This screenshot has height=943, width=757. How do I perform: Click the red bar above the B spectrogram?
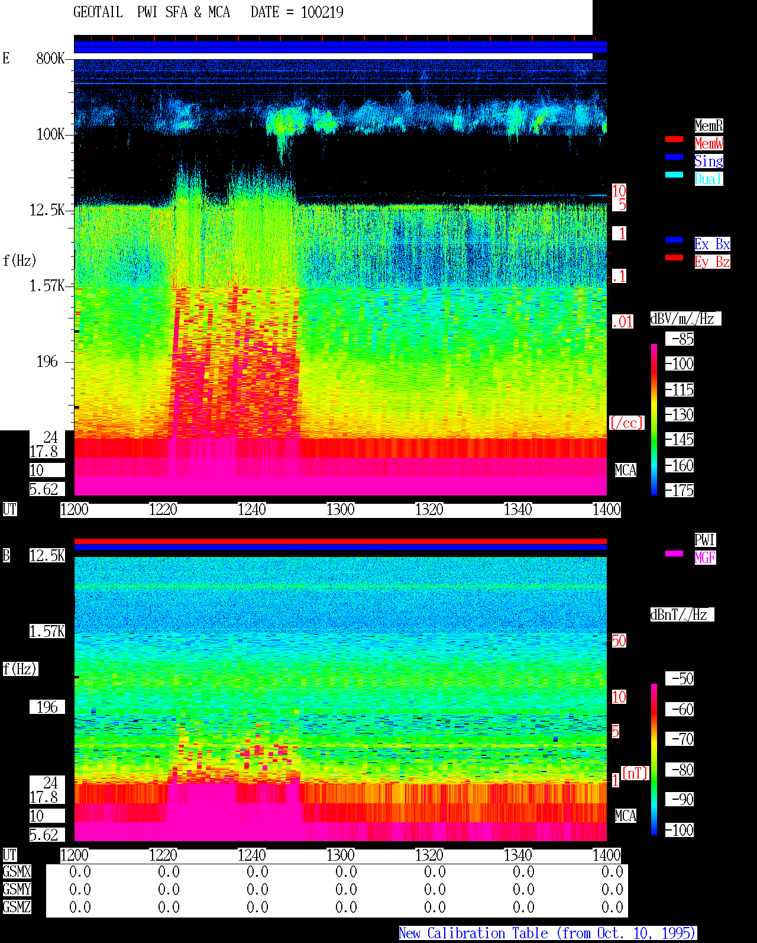point(340,541)
